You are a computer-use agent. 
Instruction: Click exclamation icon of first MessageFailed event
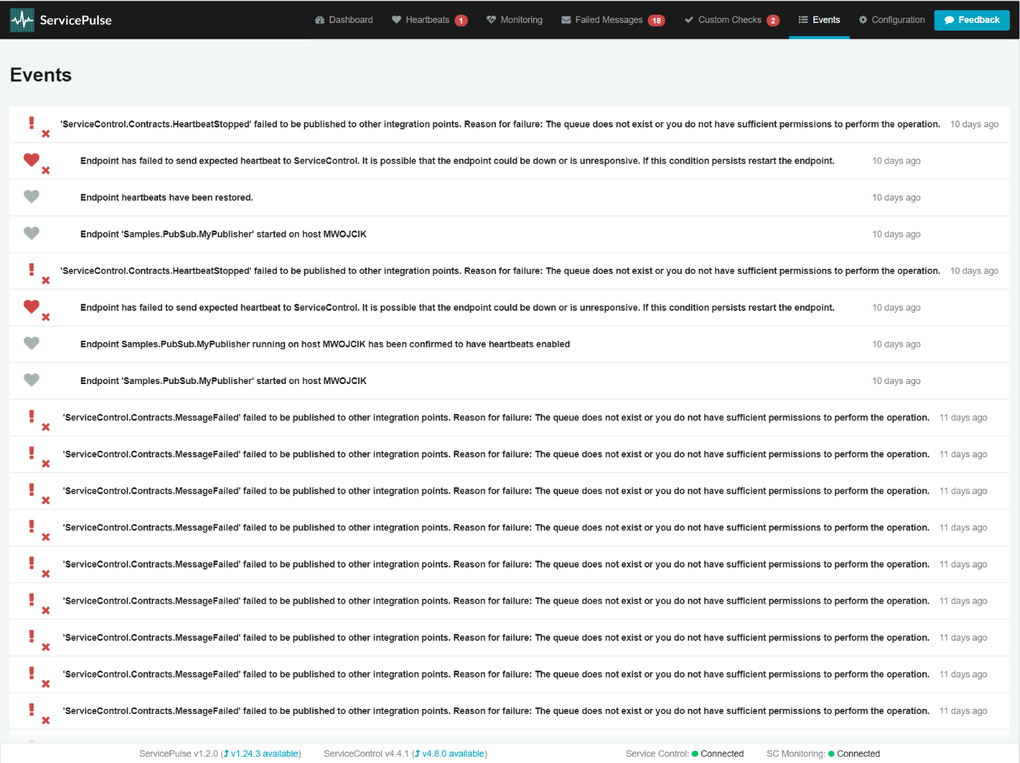(31, 417)
